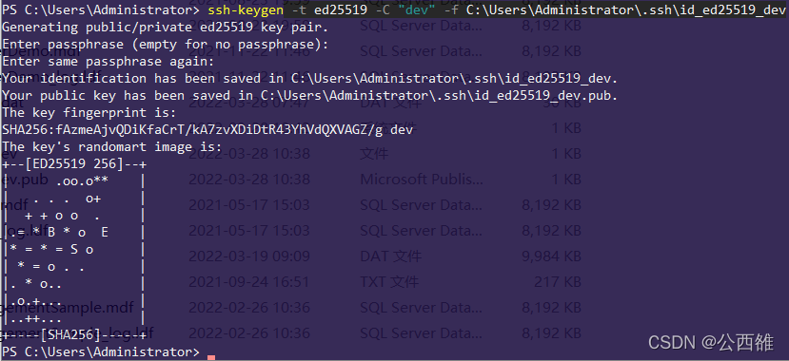
Task: Click the 'Generating public/private ed25519 key pair' line
Action: [165, 28]
